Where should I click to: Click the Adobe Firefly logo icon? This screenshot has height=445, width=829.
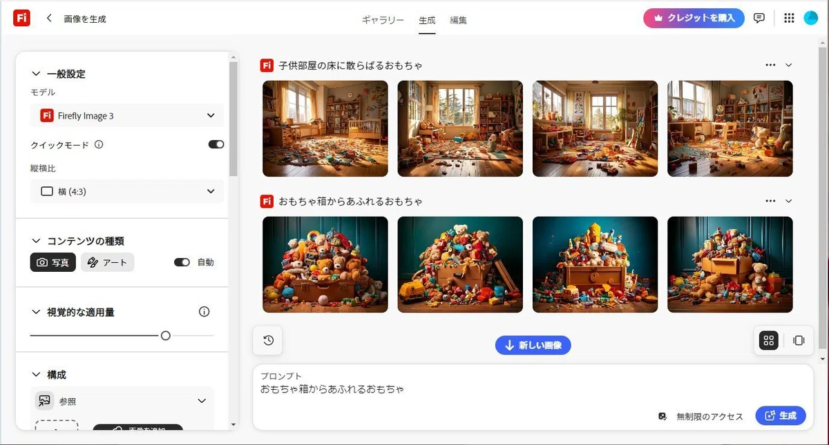tap(21, 19)
